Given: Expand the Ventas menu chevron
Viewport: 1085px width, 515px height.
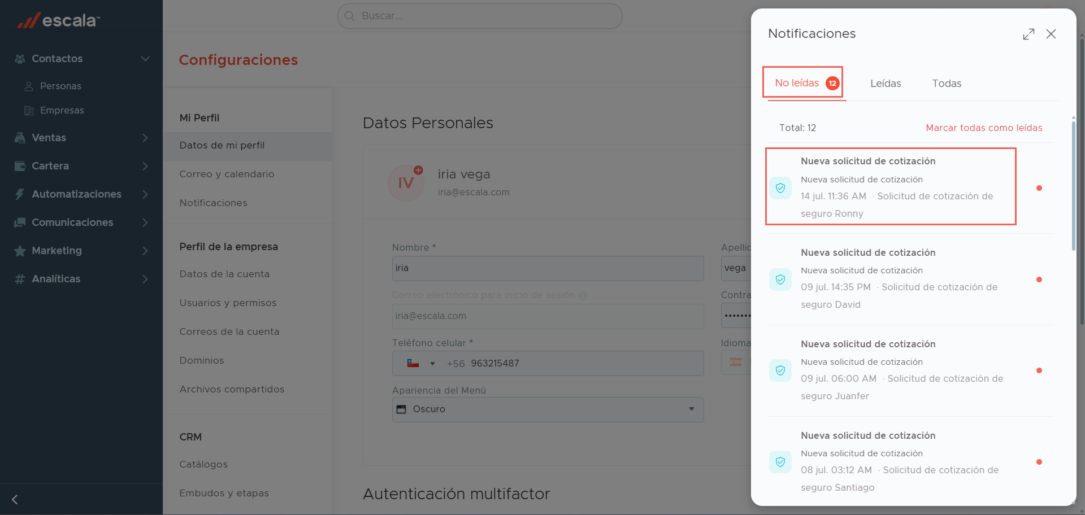Looking at the screenshot, I should (x=145, y=138).
